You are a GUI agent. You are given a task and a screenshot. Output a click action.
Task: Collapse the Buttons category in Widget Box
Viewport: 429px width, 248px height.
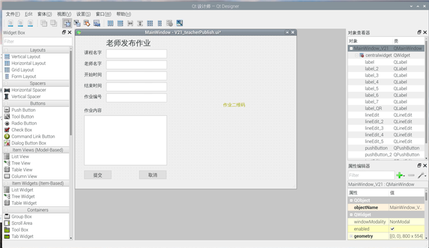[6, 103]
